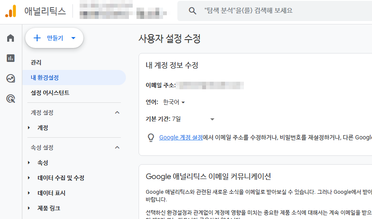This screenshot has width=372, height=219.
Task: Click the Google Analytics logo
Action: 11,11
